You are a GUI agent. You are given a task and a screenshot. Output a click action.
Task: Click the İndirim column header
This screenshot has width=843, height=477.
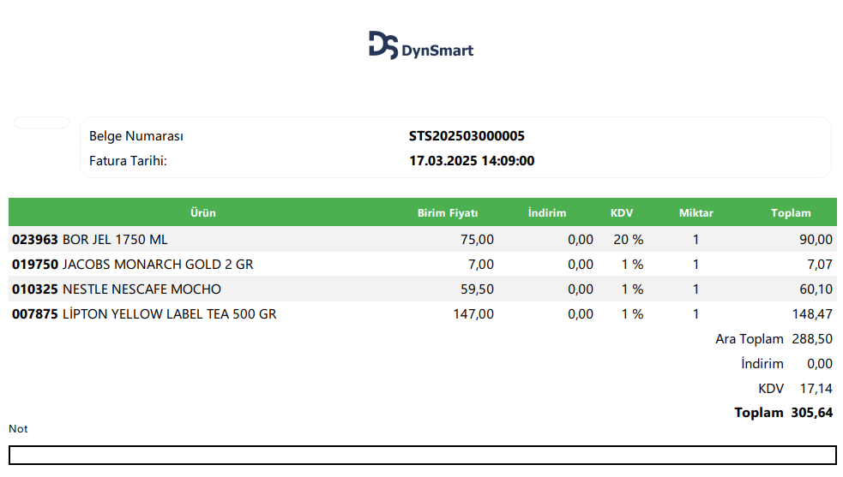pos(547,213)
